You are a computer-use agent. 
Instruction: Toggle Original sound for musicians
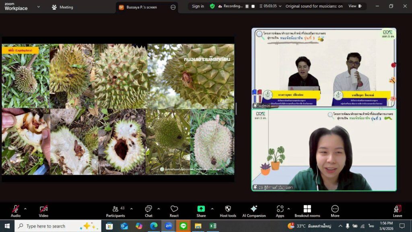click(314, 6)
